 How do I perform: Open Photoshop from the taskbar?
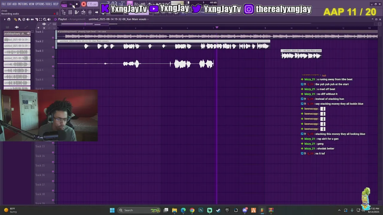tap(201, 210)
